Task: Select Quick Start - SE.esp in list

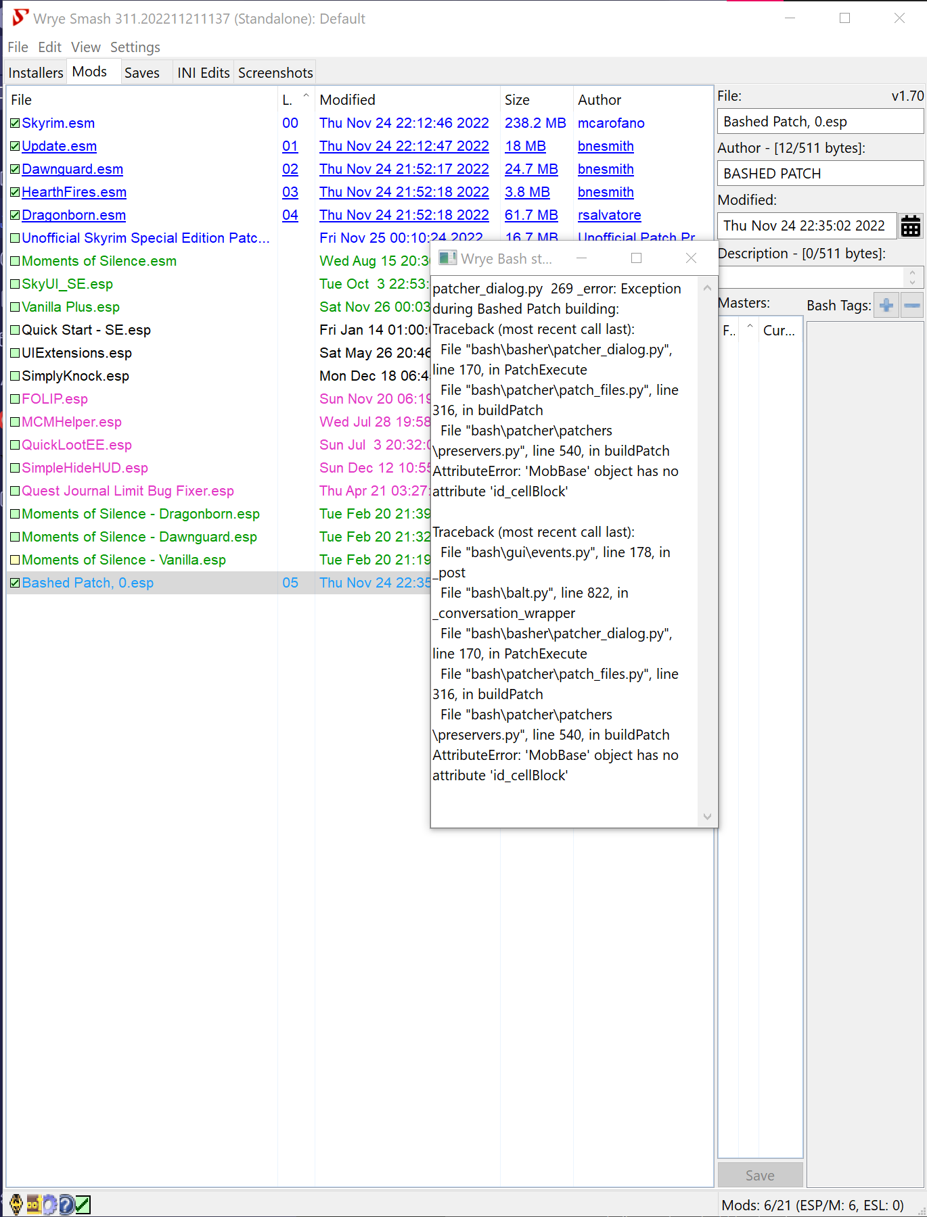Action: [86, 330]
